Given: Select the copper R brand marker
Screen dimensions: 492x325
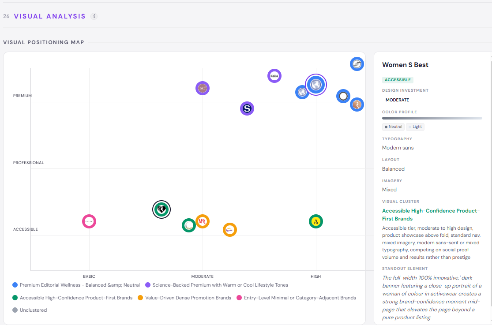Looking at the screenshot, I should point(357,105).
